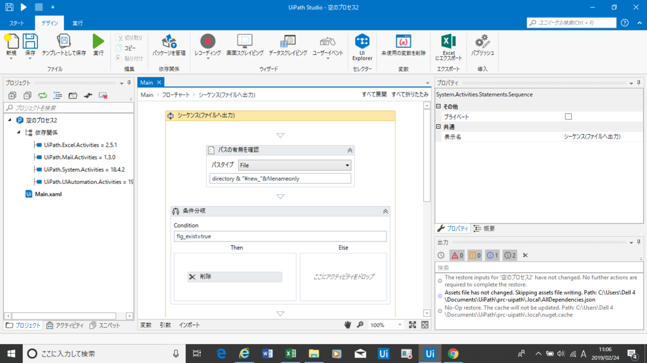Collapse 空のプロセス2 tree node
Viewport: 647px width, 363px height.
click(x=10, y=120)
